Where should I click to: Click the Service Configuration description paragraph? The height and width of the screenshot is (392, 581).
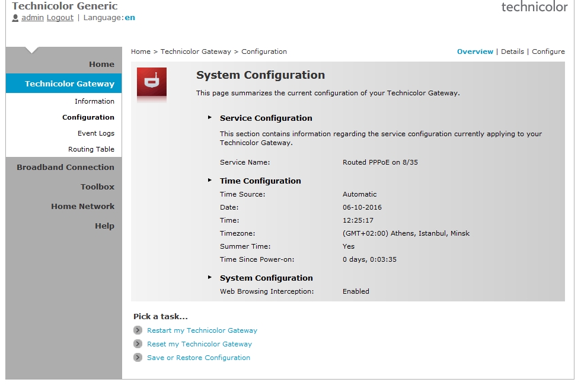tap(381, 138)
